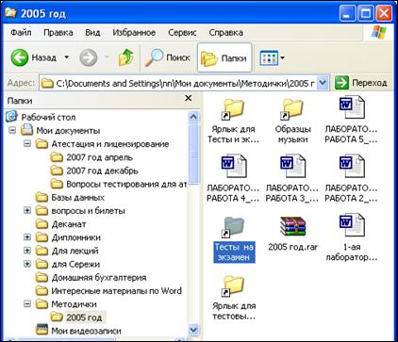Open the Сервис menu
The image size is (398, 342).
pyautogui.click(x=182, y=33)
